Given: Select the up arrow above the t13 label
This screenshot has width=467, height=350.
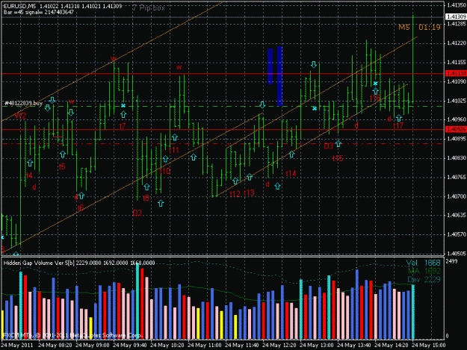Looking at the screenshot, I should pos(250,178).
